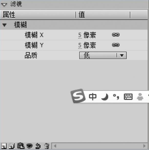The height and width of the screenshot is (150, 149).
Task: Click the reset filter arrow icon
Action: [x=38, y=146]
